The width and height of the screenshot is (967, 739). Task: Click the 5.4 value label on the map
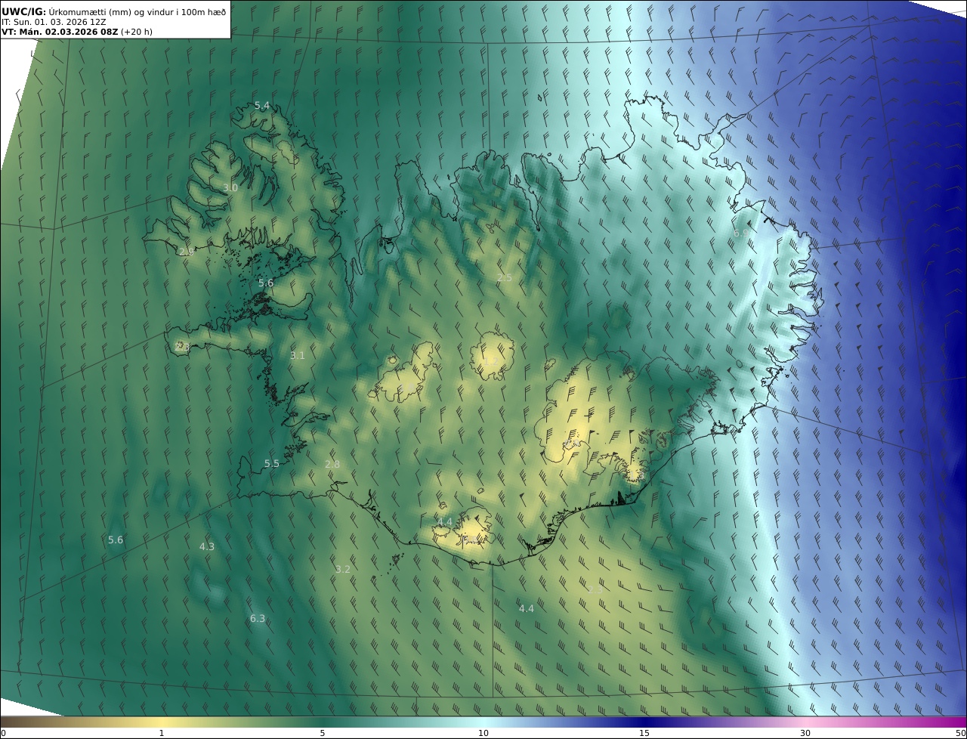[x=261, y=106]
